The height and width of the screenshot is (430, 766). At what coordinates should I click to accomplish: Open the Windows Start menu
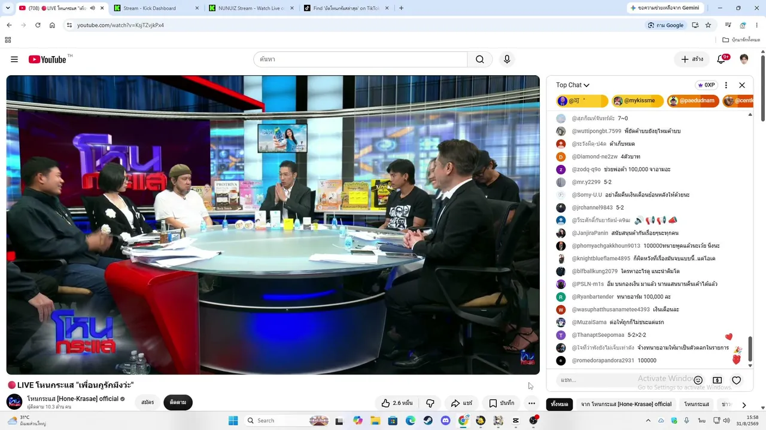pyautogui.click(x=233, y=420)
